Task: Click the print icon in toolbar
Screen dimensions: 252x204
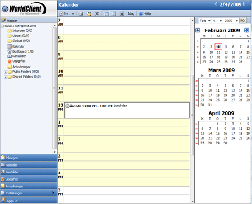Action: (81, 13)
